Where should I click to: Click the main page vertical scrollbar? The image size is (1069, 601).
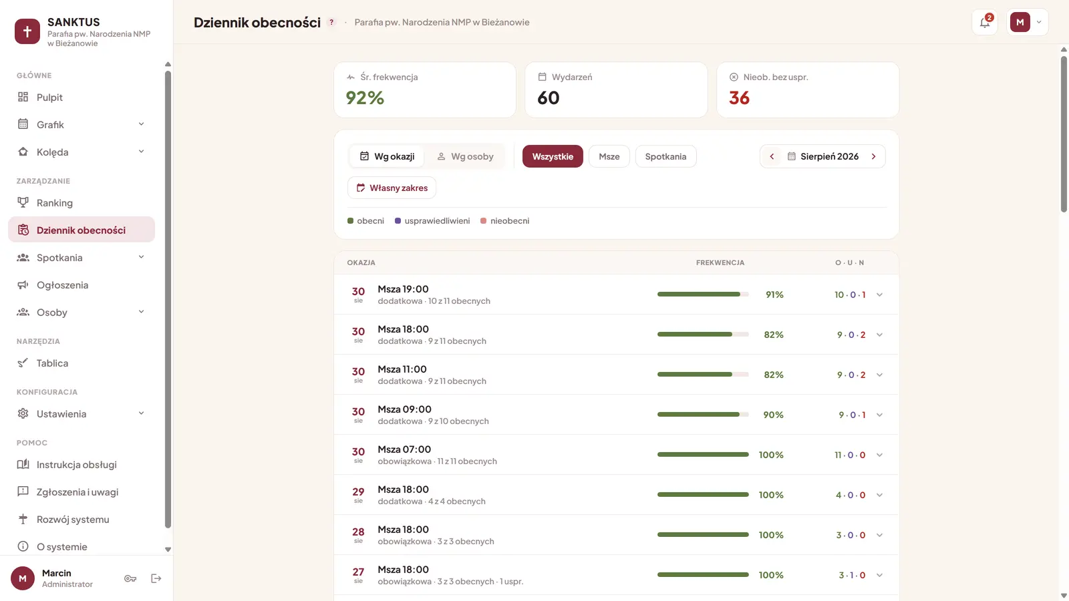(1064, 134)
